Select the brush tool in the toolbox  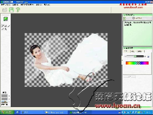click(x=9, y=26)
